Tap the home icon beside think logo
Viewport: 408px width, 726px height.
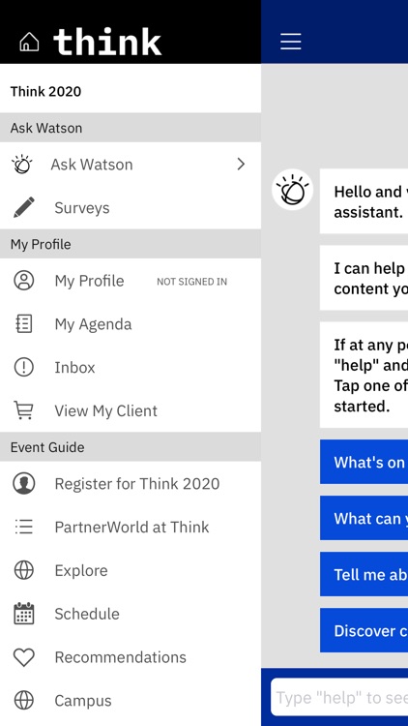(29, 42)
